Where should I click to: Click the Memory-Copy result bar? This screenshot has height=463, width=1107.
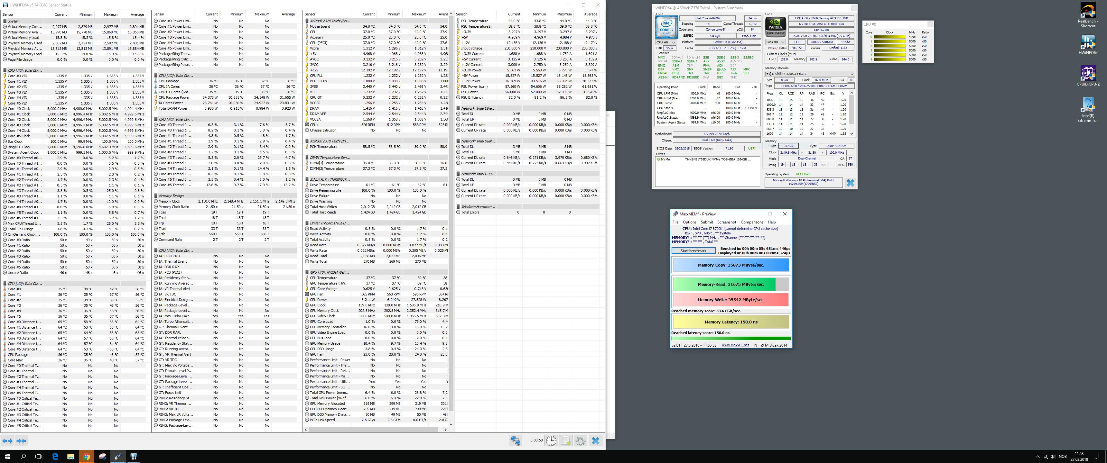[730, 265]
